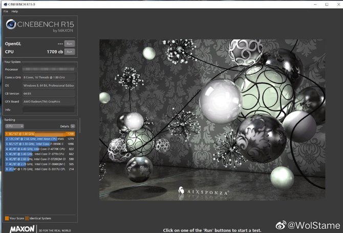Click the ranking panel scrollbar
The height and width of the screenshot is (233, 343).
coord(80,125)
